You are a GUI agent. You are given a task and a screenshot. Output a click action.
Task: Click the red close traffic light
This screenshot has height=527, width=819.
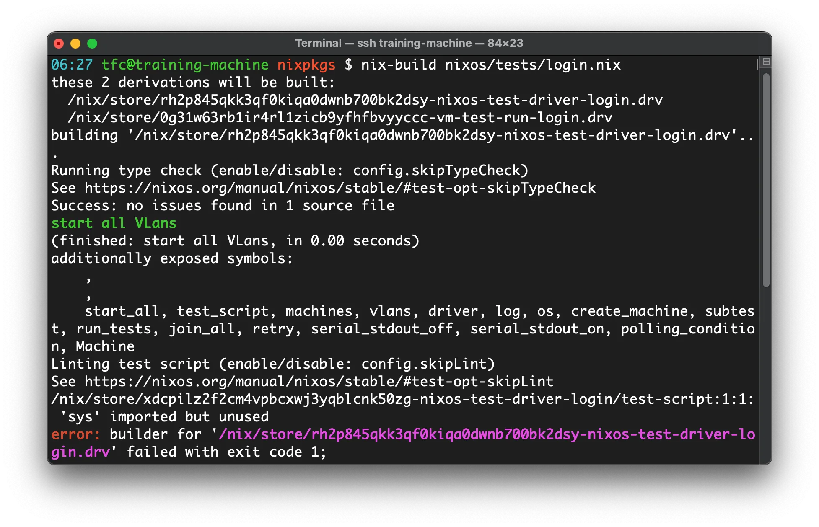pyautogui.click(x=59, y=43)
